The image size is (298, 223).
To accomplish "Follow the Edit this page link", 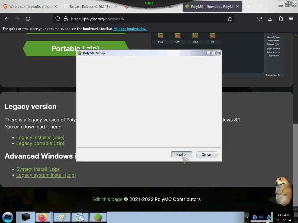I will (x=107, y=199).
